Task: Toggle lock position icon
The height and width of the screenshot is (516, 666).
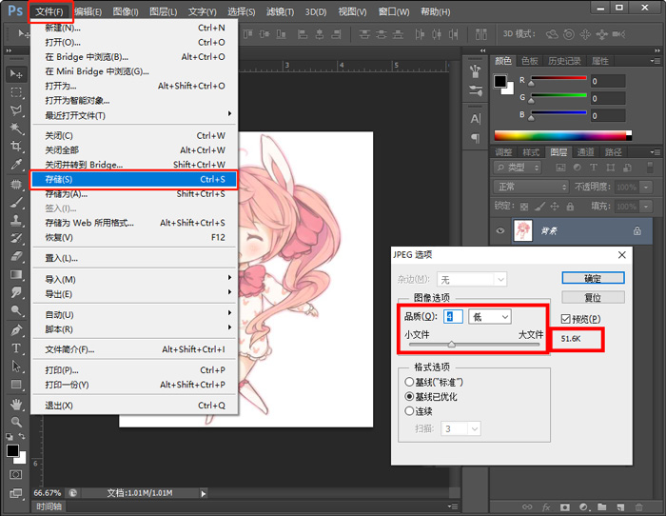Action: [x=555, y=207]
